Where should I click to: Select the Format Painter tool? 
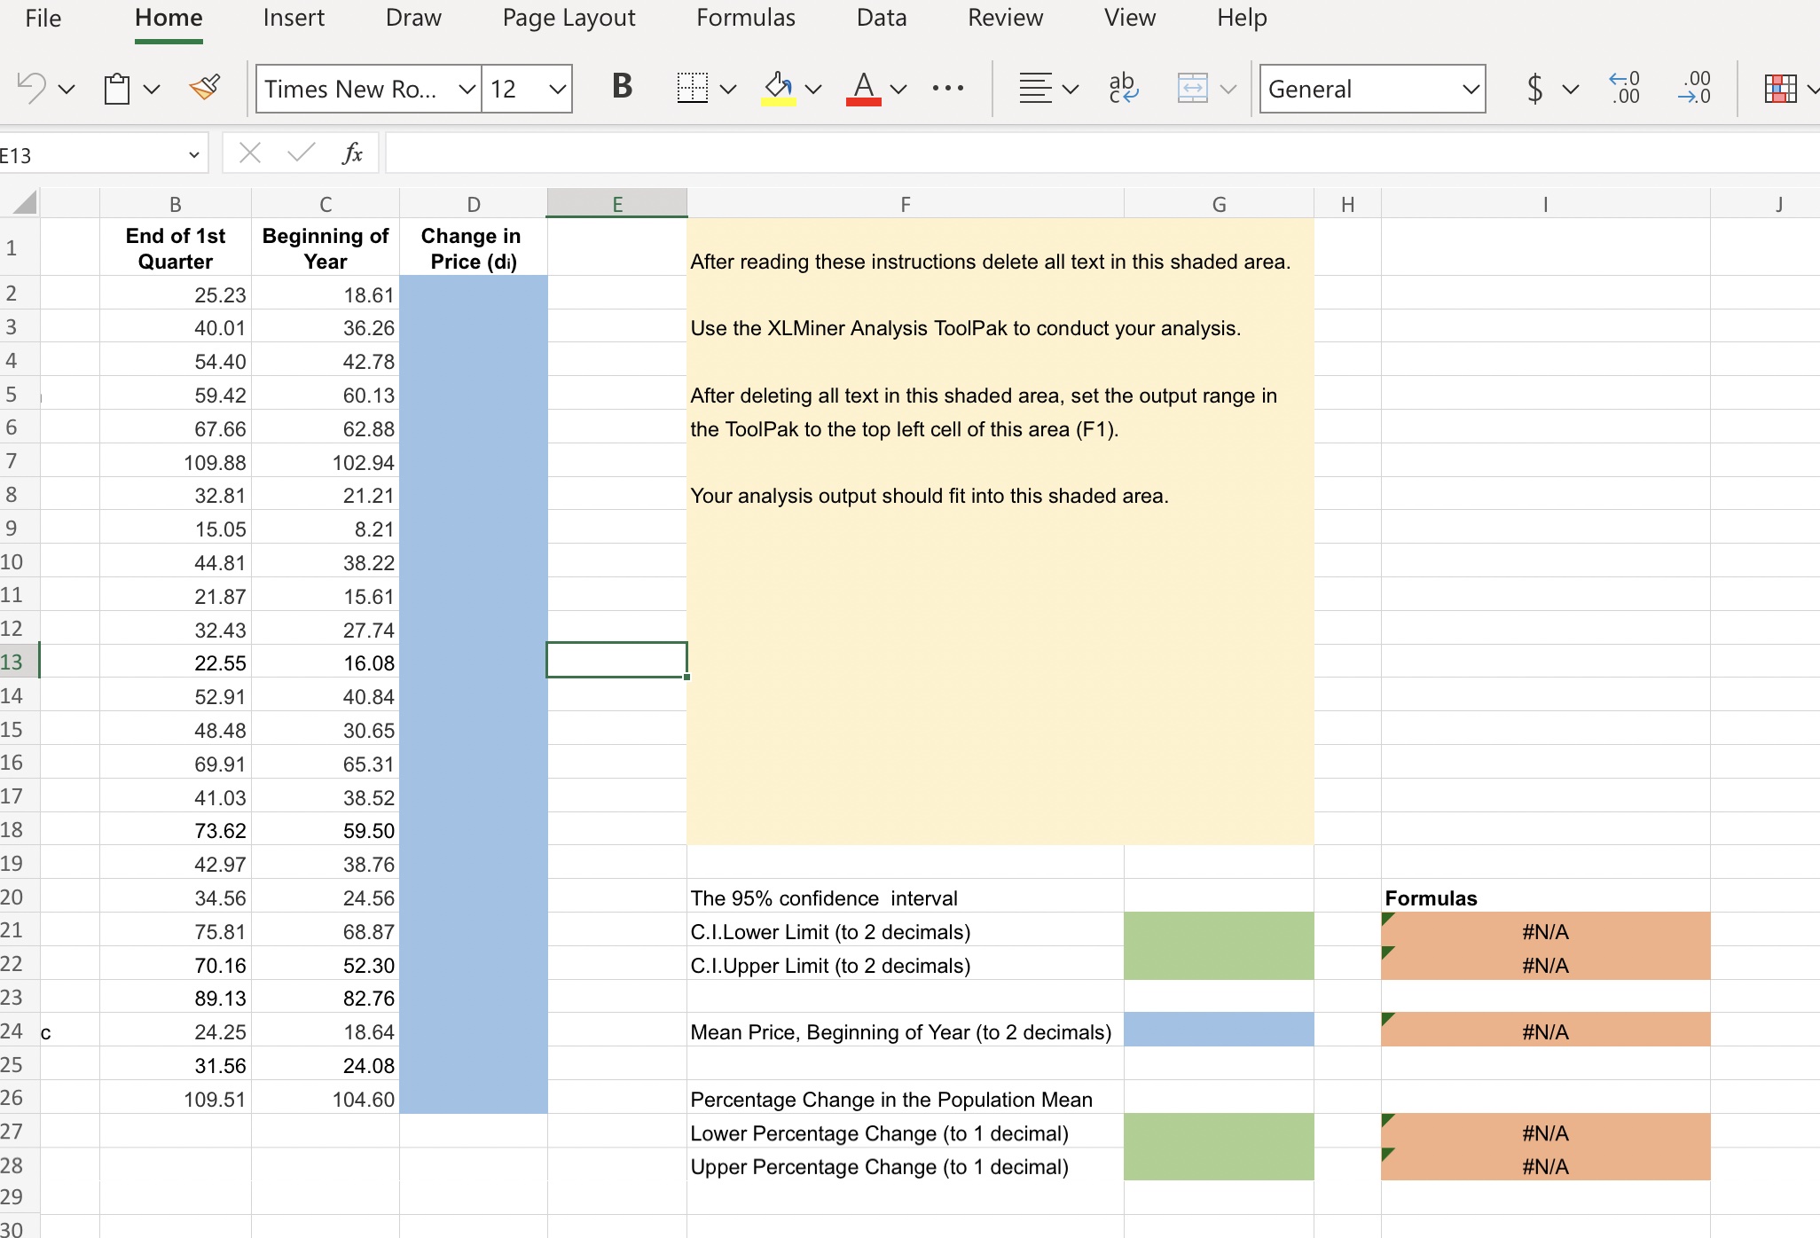click(x=205, y=88)
